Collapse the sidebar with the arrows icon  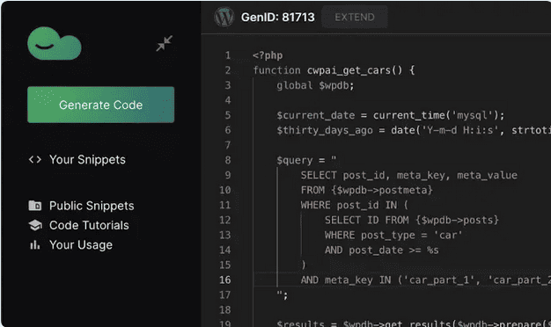[x=164, y=43]
